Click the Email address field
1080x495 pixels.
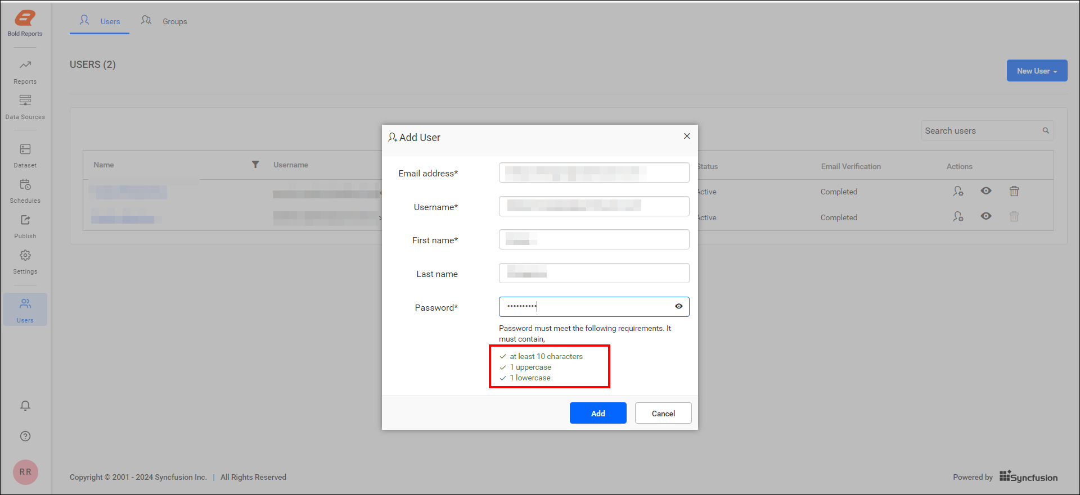594,172
